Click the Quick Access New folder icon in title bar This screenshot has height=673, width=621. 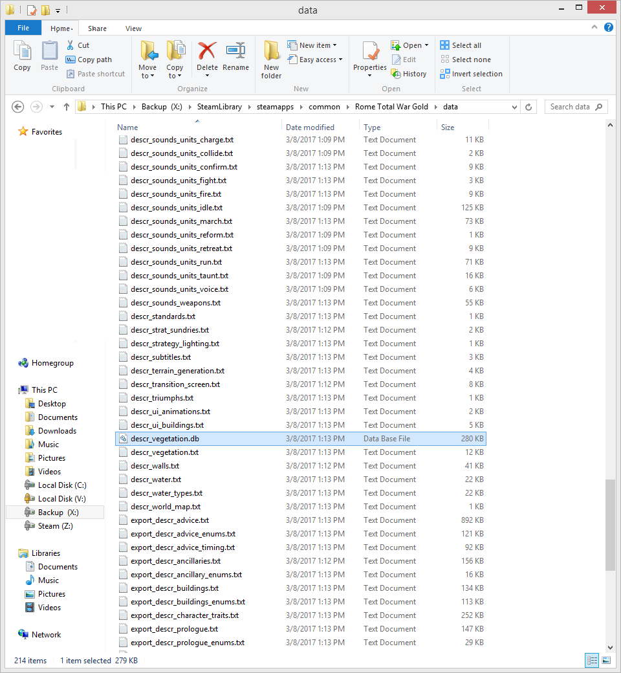coord(45,10)
